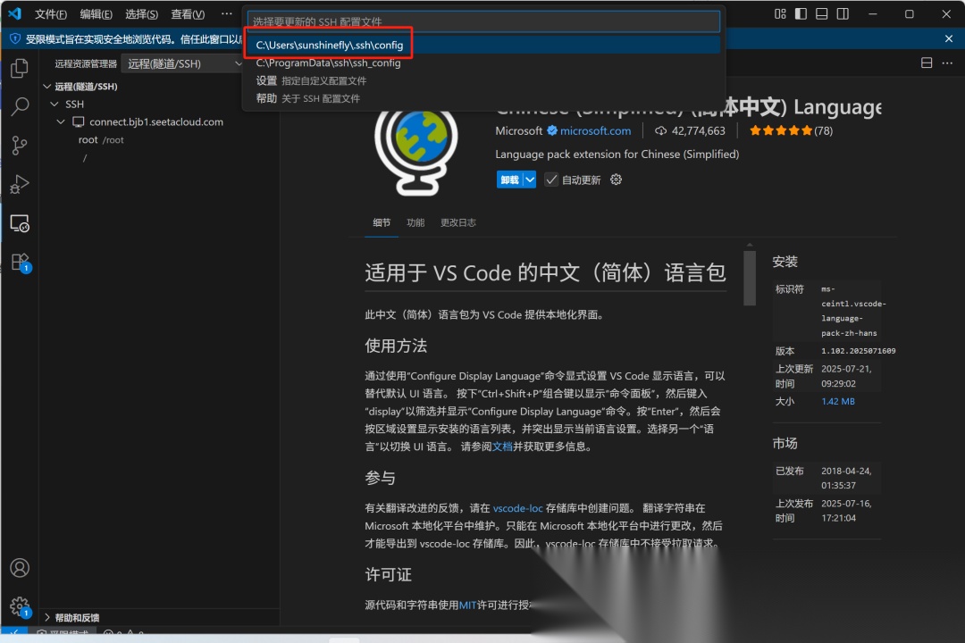Open editor More Actions ellipsis

[947, 63]
